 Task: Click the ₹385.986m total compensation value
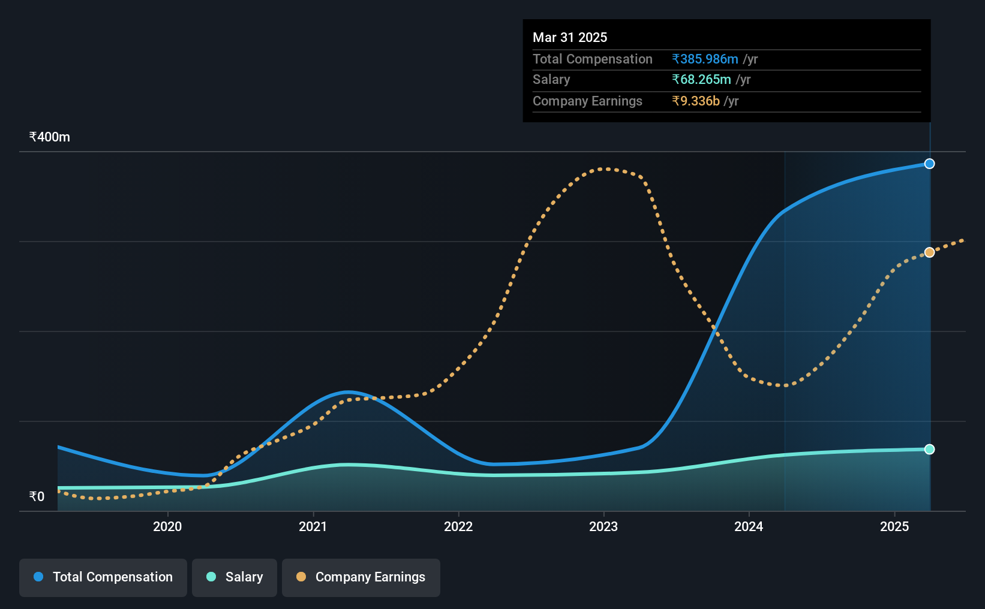[x=705, y=59]
